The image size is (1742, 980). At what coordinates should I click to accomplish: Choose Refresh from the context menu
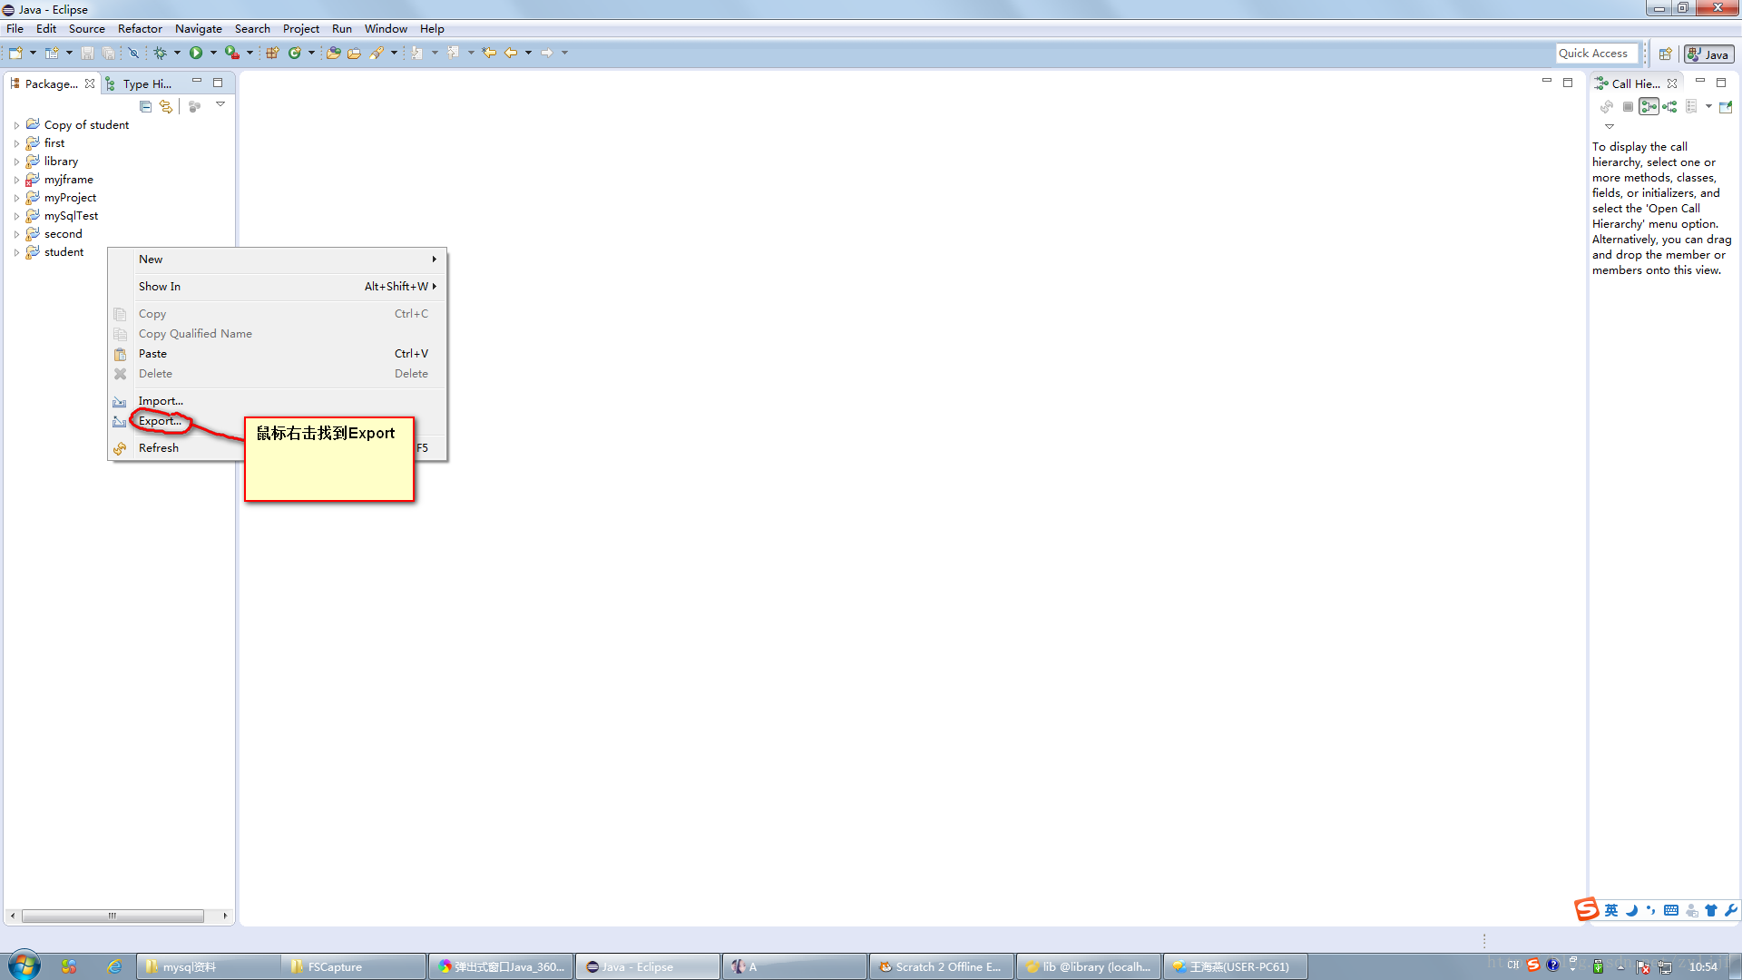pos(159,448)
